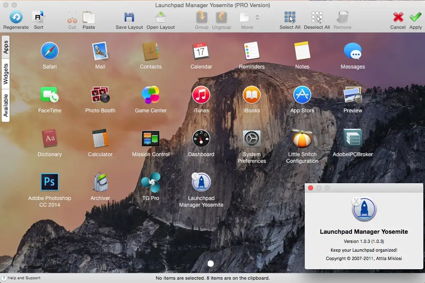Select the App Store icon
This screenshot has height=283, width=425.
point(302,95)
